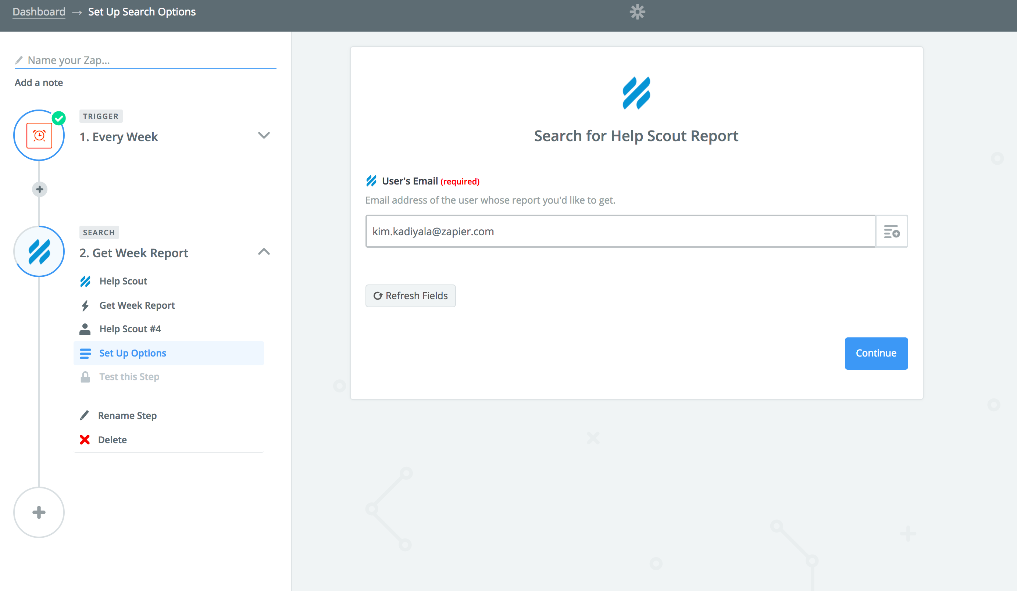Open the 2. Get Week Report title

coord(134,253)
